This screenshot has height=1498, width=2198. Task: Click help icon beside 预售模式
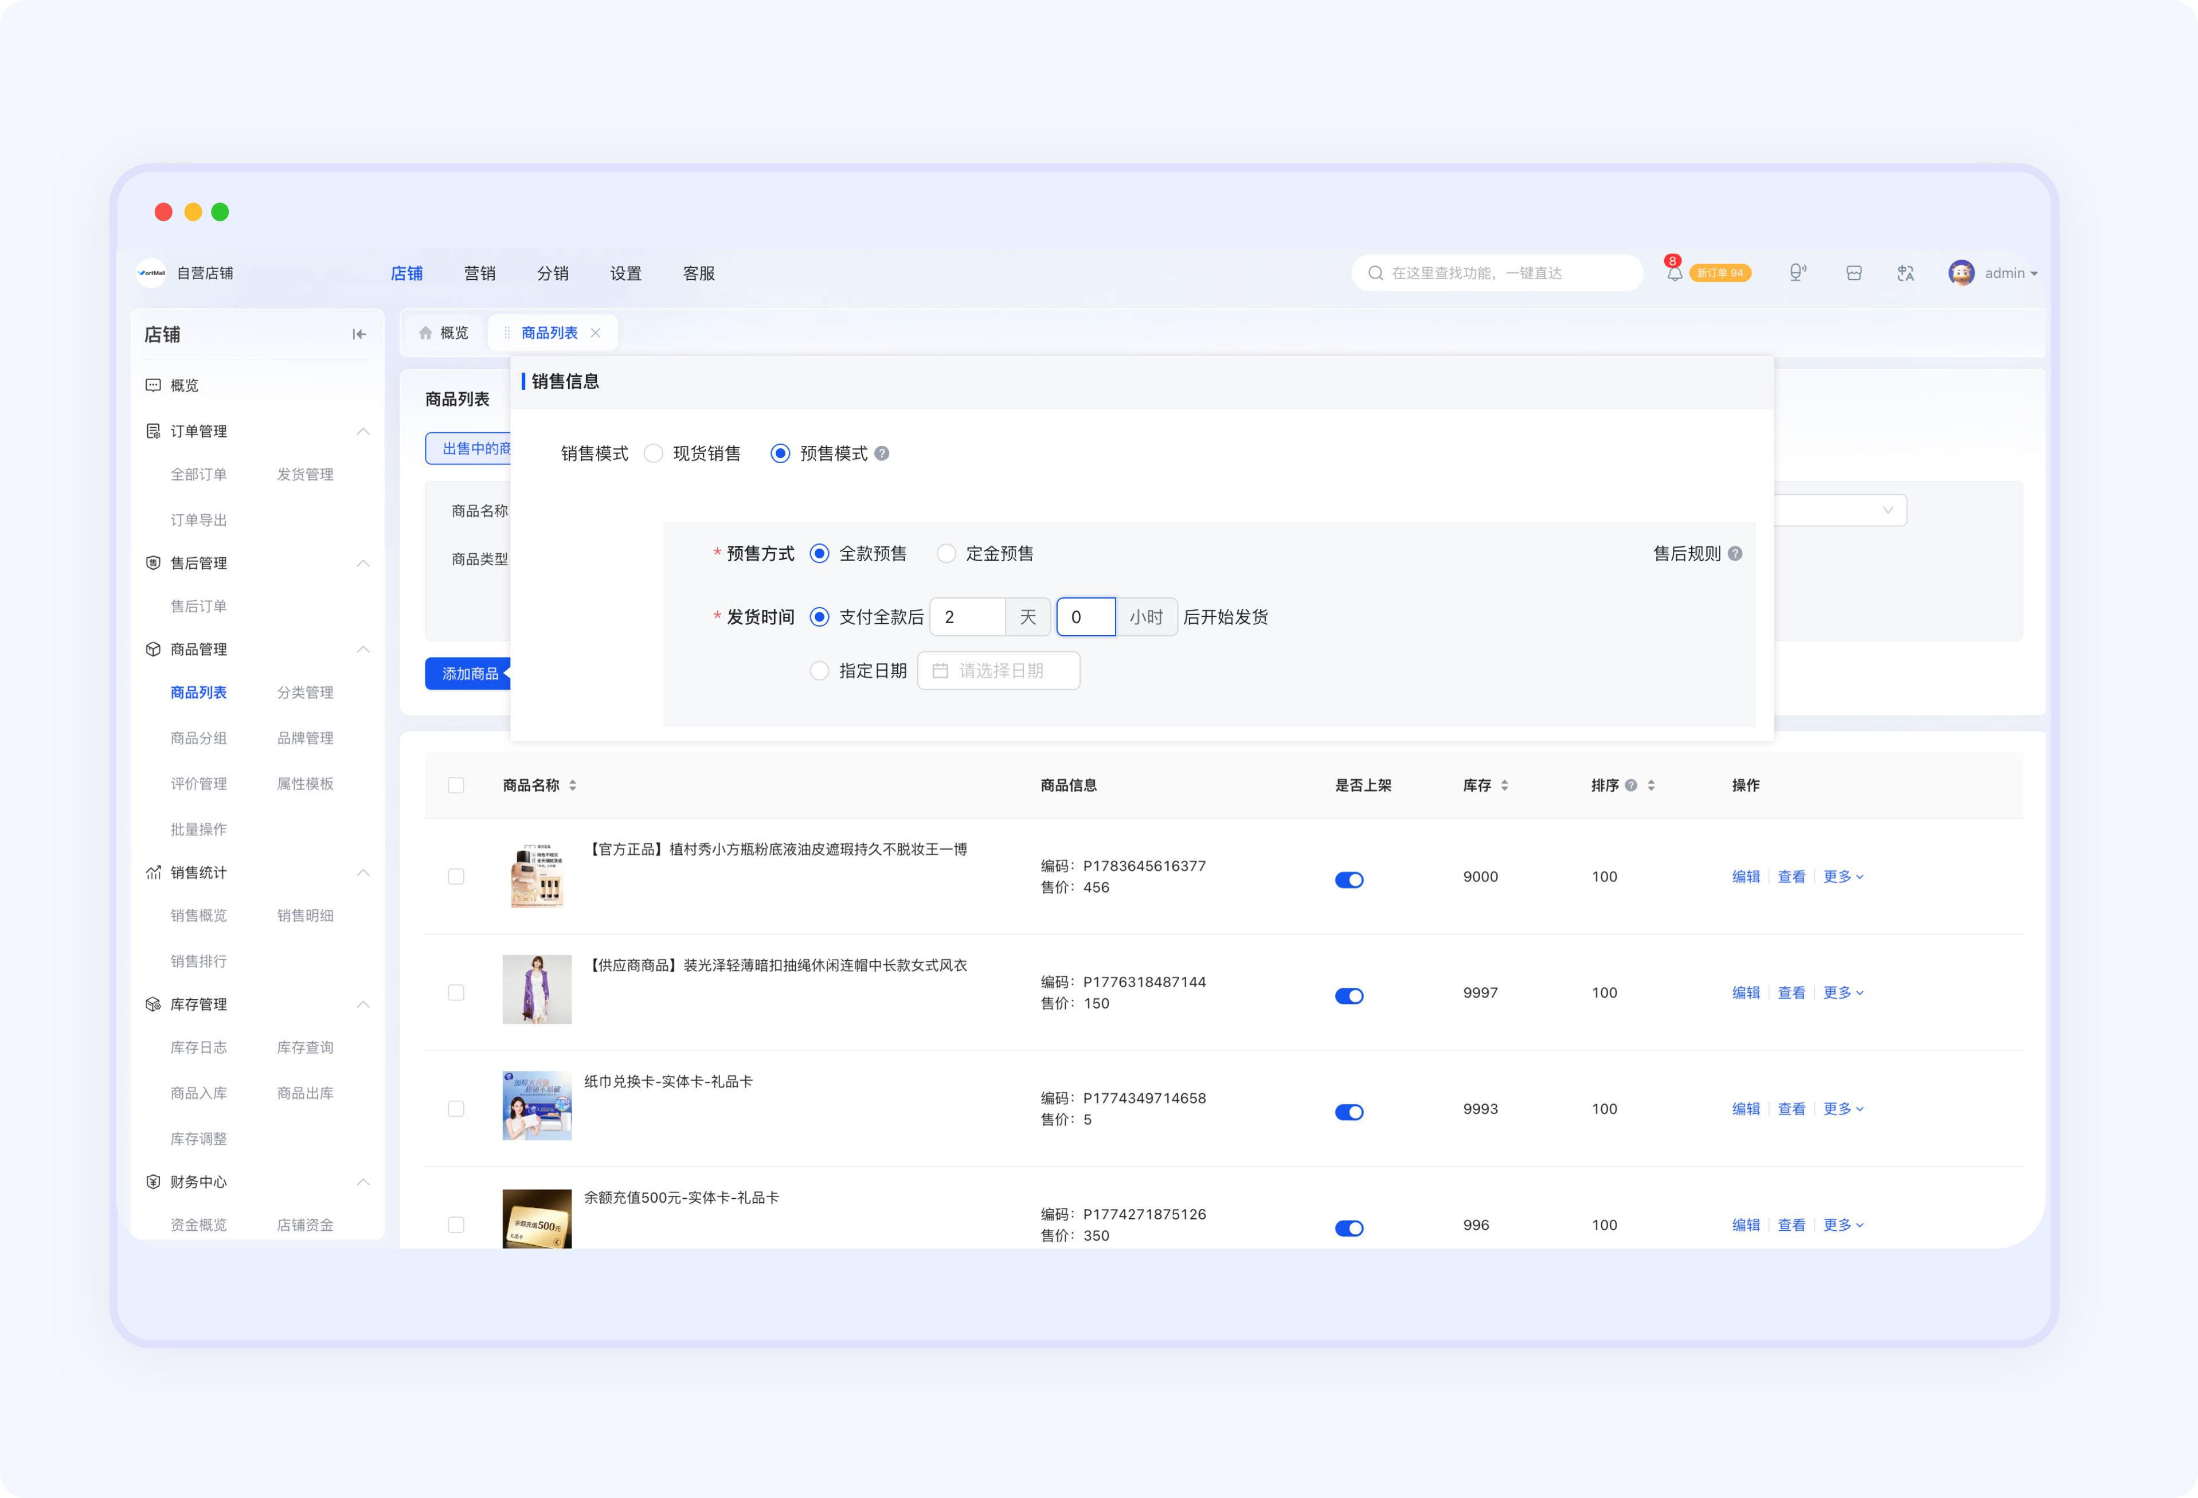882,453
